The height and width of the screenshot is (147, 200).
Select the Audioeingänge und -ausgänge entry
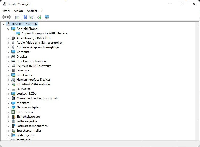38,47
